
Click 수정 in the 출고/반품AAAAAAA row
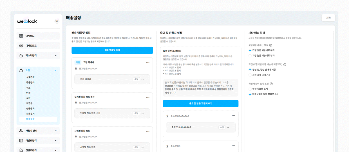(222, 127)
